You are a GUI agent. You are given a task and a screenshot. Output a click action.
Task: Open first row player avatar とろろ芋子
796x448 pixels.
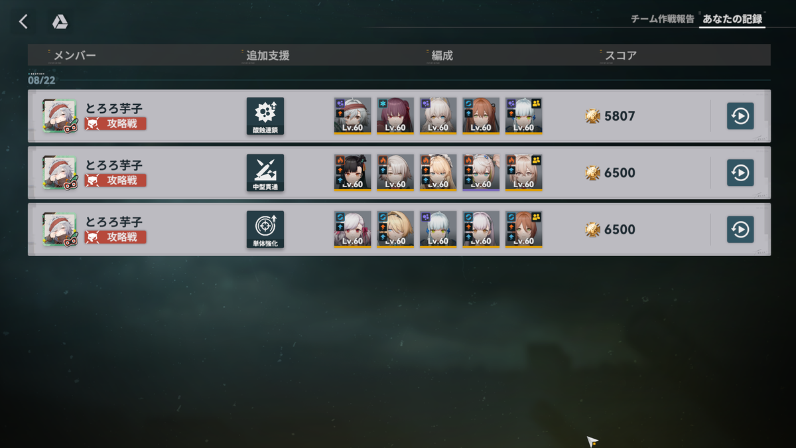[60, 116]
